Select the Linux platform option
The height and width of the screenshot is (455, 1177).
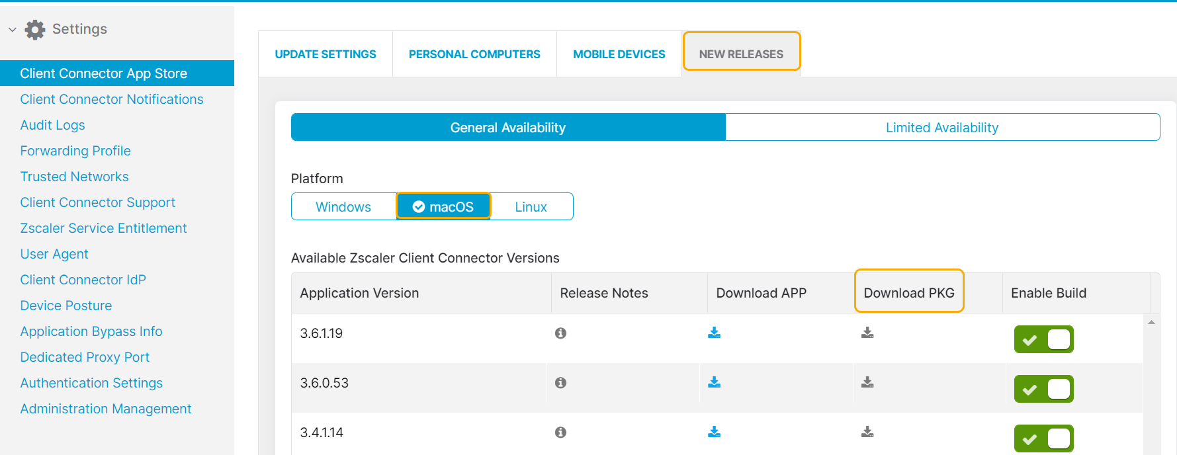coord(531,207)
